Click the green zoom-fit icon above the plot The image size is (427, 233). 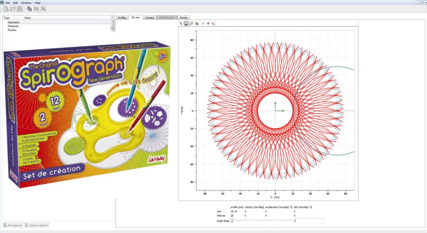tap(196, 24)
